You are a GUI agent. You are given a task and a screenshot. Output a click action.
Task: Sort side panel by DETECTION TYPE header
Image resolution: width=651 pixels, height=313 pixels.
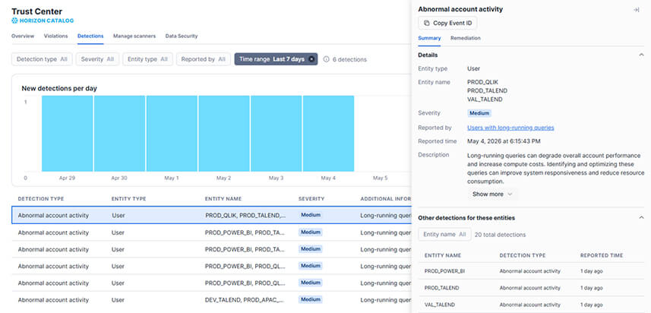pos(523,255)
